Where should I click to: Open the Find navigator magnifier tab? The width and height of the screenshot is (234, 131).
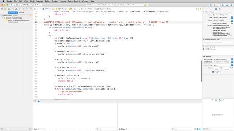tap(13, 9)
